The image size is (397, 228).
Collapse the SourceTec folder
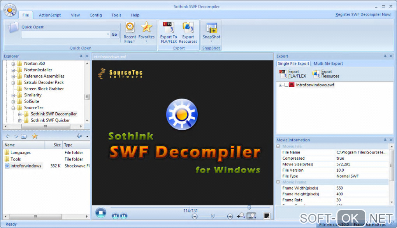13,108
